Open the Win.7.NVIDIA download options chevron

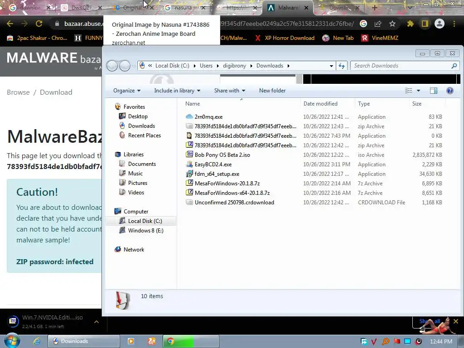coord(97,322)
